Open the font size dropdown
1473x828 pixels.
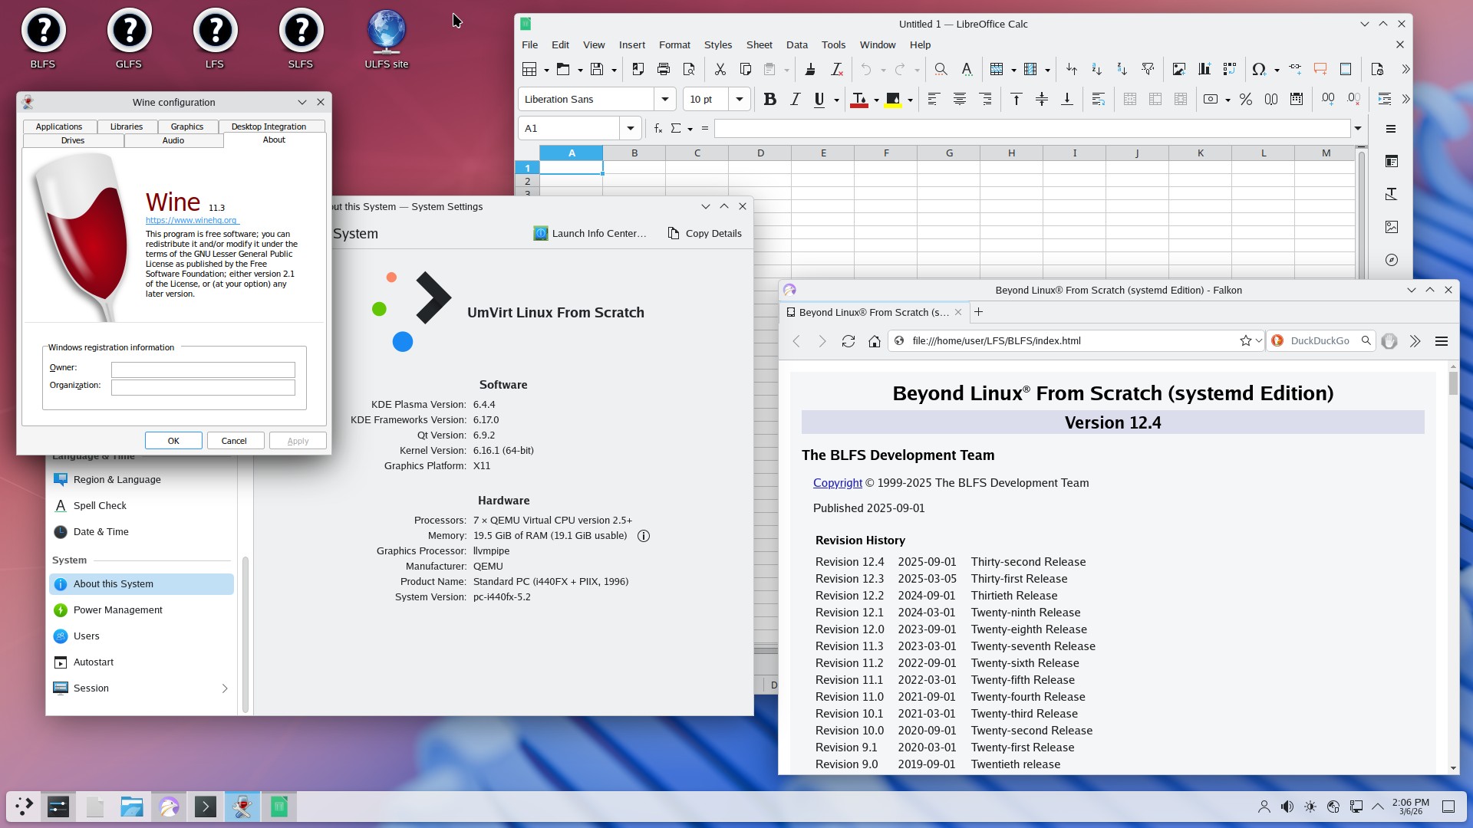(739, 99)
